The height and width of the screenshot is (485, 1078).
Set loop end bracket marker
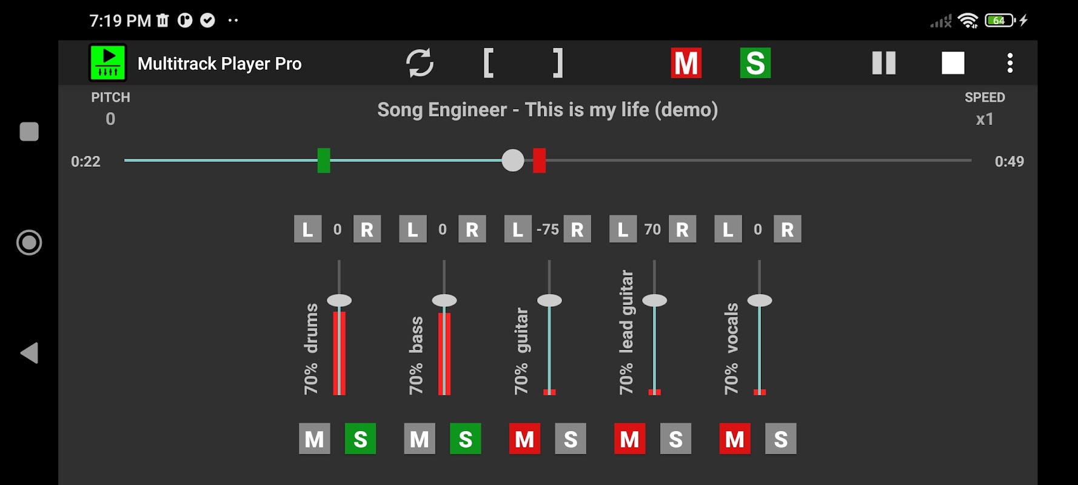558,63
